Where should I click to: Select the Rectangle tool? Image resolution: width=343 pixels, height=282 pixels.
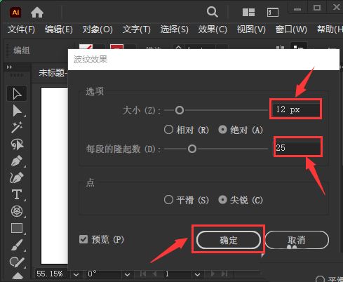click(17, 228)
